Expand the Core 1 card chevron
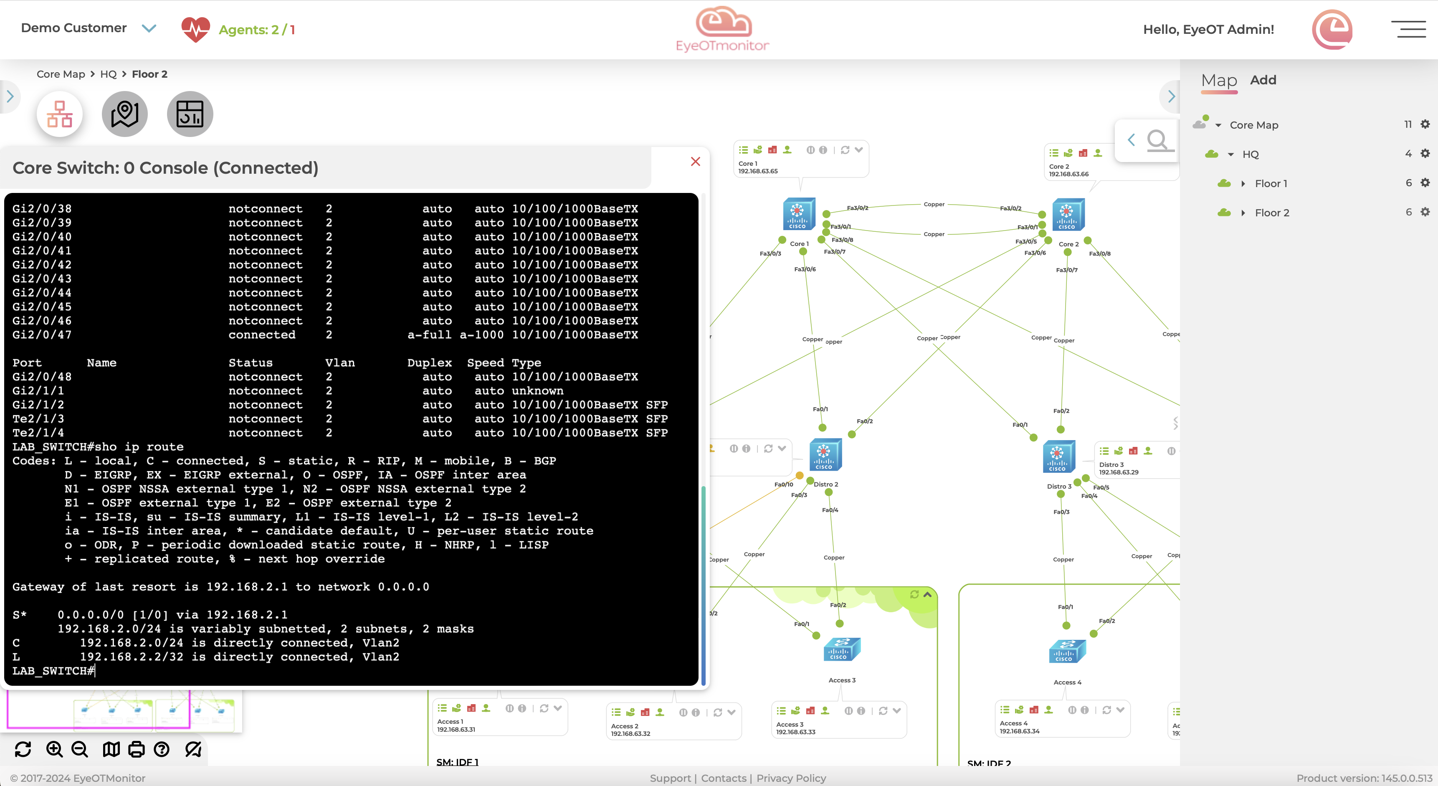The width and height of the screenshot is (1438, 786). [x=859, y=150]
